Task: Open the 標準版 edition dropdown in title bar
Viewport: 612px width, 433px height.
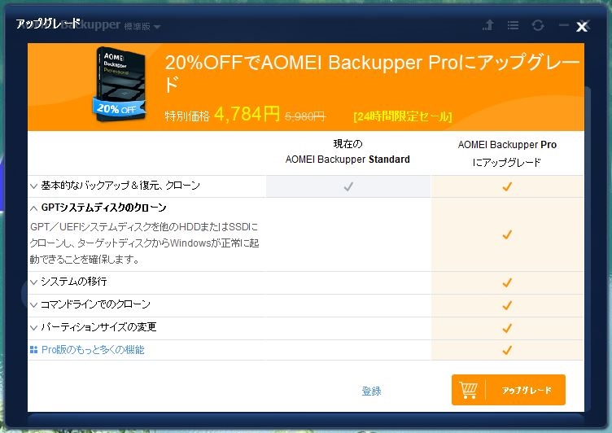Action: pos(142,27)
